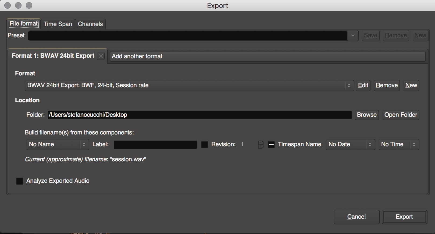
Task: Click the Open Folder button
Action: point(401,115)
